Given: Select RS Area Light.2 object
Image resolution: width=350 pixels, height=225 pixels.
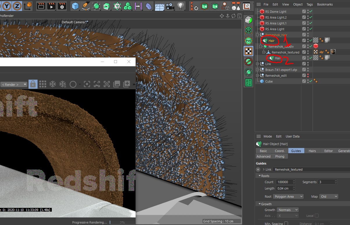Looking at the screenshot, I should coord(276,17).
